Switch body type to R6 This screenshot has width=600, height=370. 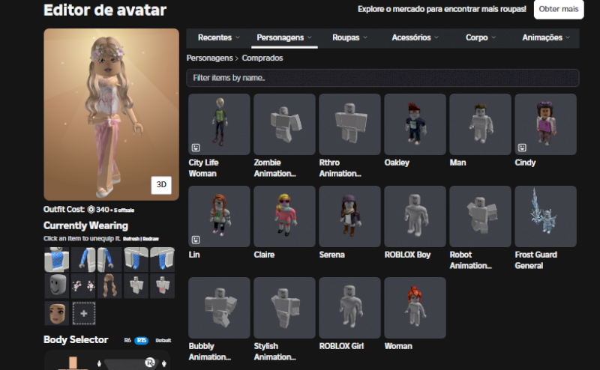click(x=127, y=340)
